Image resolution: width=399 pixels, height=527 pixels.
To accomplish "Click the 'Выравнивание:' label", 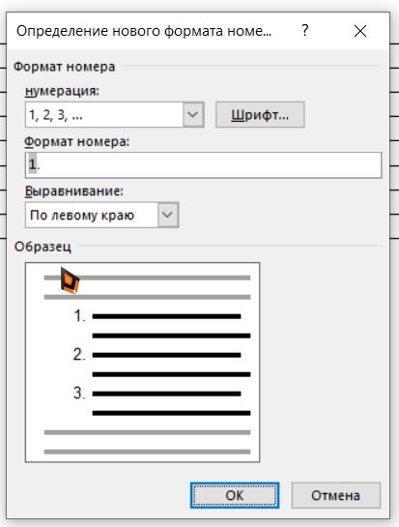I will coord(74,191).
